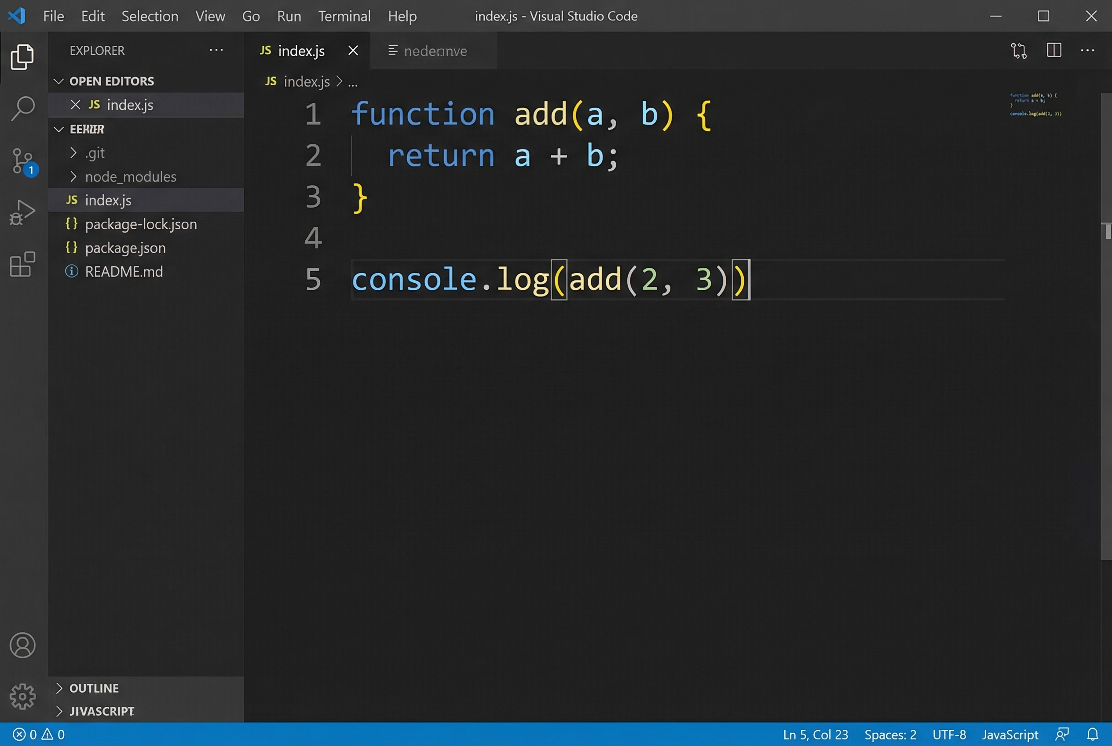Open the Manage settings gear
Image resolution: width=1112 pixels, height=746 pixels.
[x=22, y=696]
